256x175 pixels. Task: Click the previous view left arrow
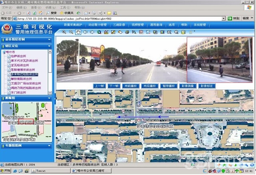[85, 32]
